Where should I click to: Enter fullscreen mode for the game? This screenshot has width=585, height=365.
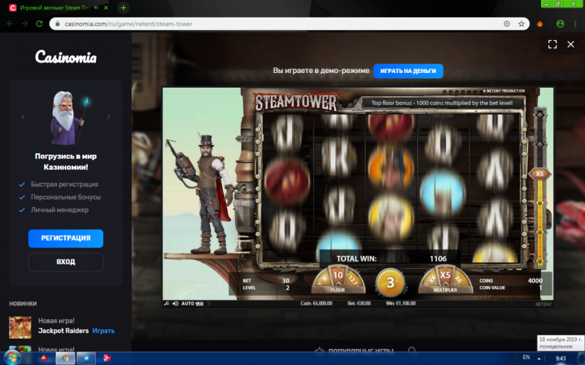[552, 44]
